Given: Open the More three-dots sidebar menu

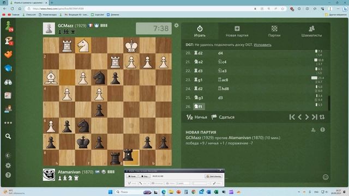Looking at the screenshot, I should 8,122.
